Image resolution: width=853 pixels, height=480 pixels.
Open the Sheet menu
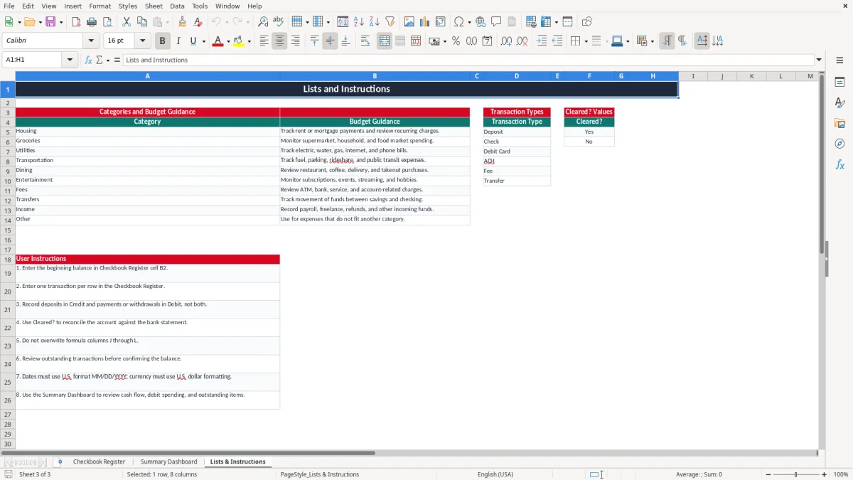coord(154,6)
